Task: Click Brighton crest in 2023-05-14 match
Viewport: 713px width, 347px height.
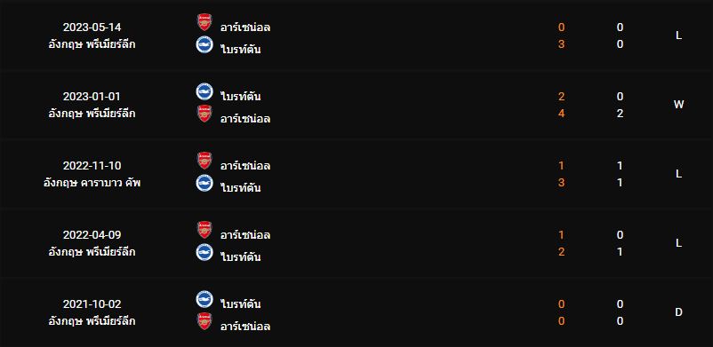Action: pos(204,44)
